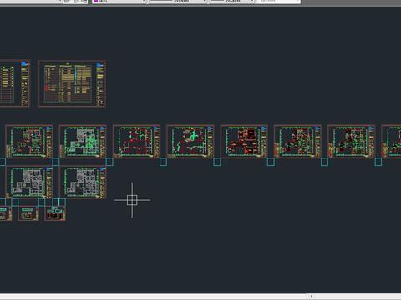
Task: Select the first floor-plan sheet in the middle row
Action: 29,142
